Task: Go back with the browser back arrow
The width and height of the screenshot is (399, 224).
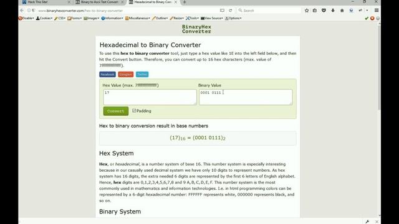Action: [x=22, y=11]
